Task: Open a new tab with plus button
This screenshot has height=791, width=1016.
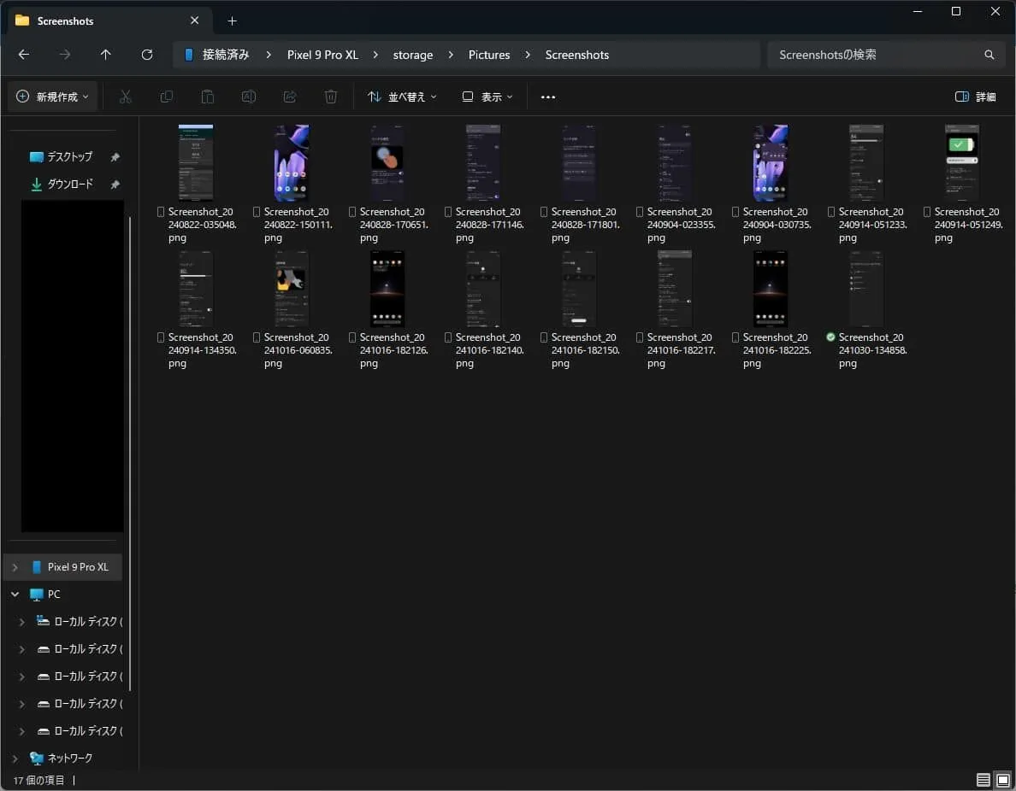Action: pos(232,21)
